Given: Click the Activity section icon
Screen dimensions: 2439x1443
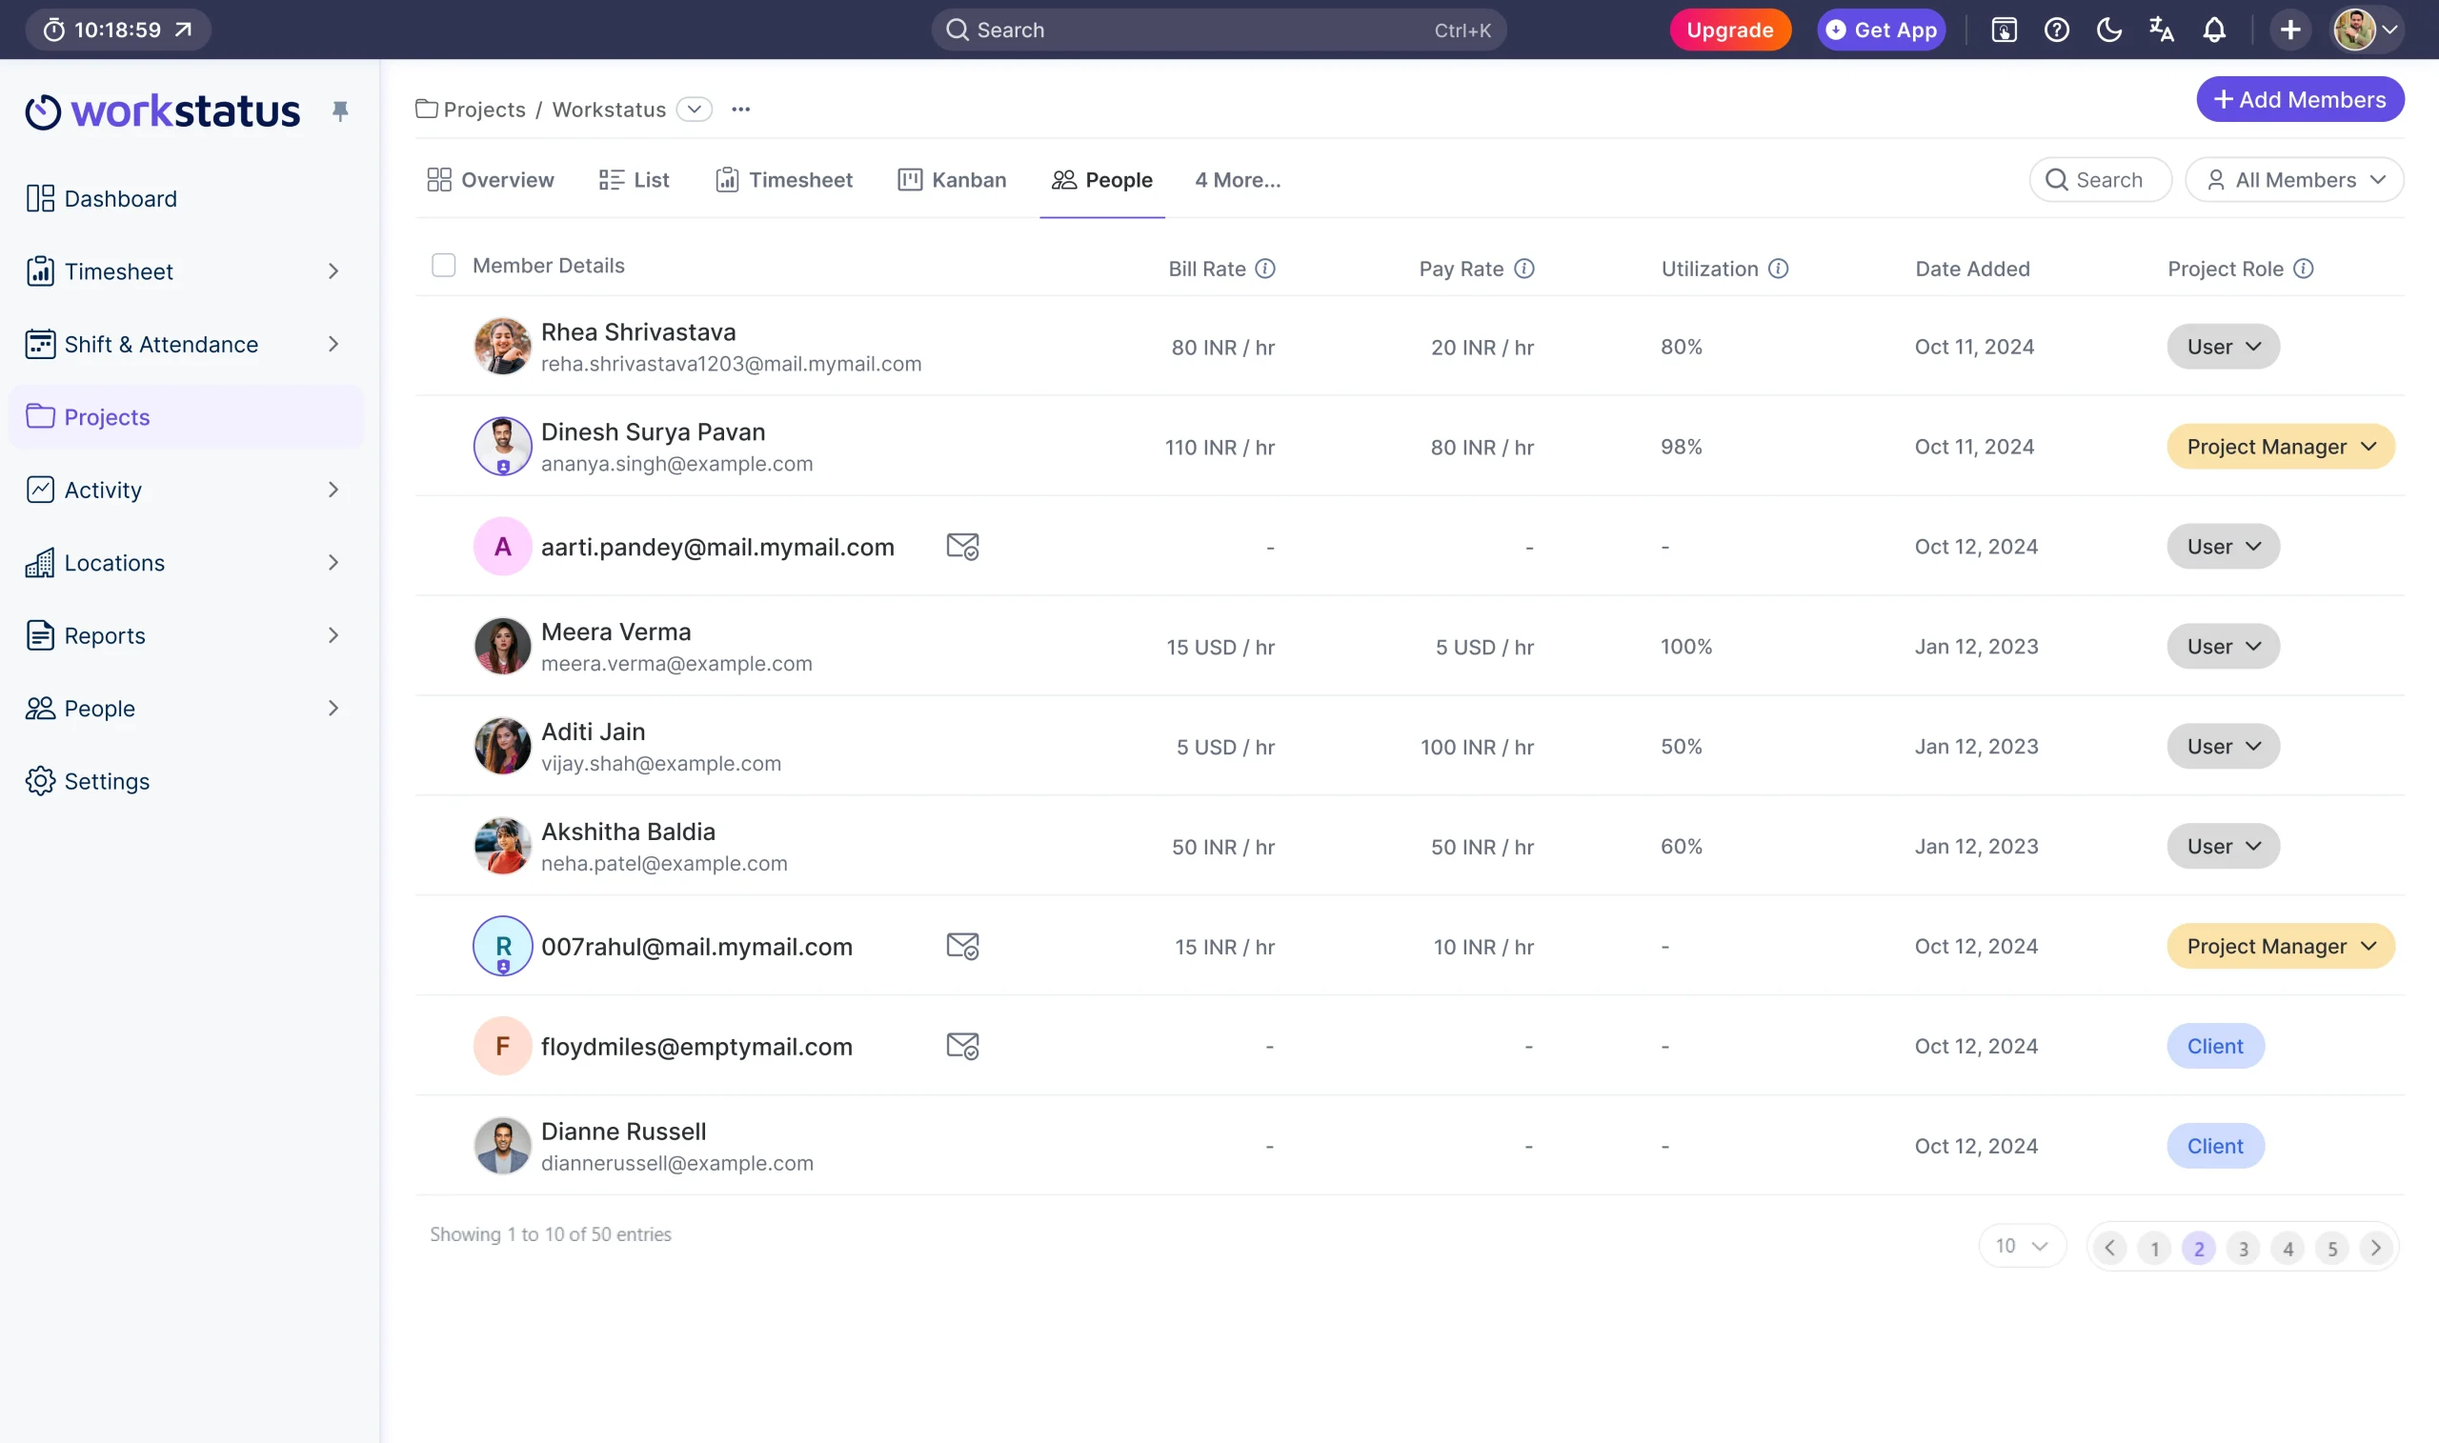Looking at the screenshot, I should (39, 488).
